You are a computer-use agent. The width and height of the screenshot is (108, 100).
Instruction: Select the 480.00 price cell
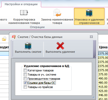pyautogui.click(x=103, y=83)
